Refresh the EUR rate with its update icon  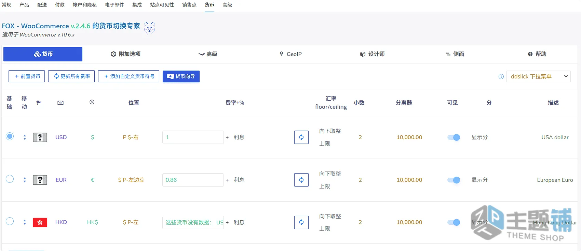click(301, 180)
